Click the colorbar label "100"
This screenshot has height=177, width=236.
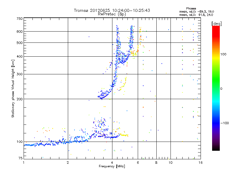point(223,54)
